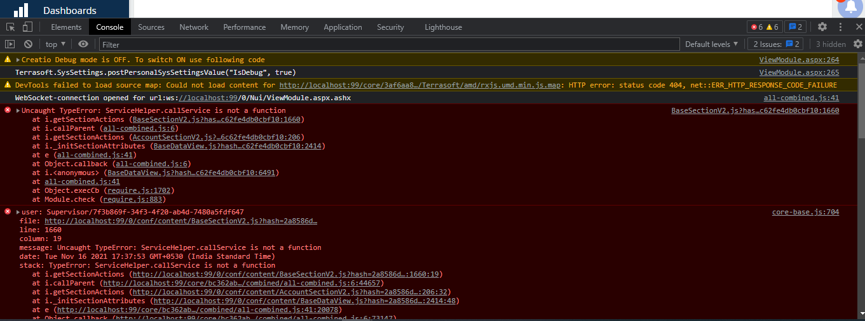
Task: Show the console sidebar panel icon
Action: [10, 44]
